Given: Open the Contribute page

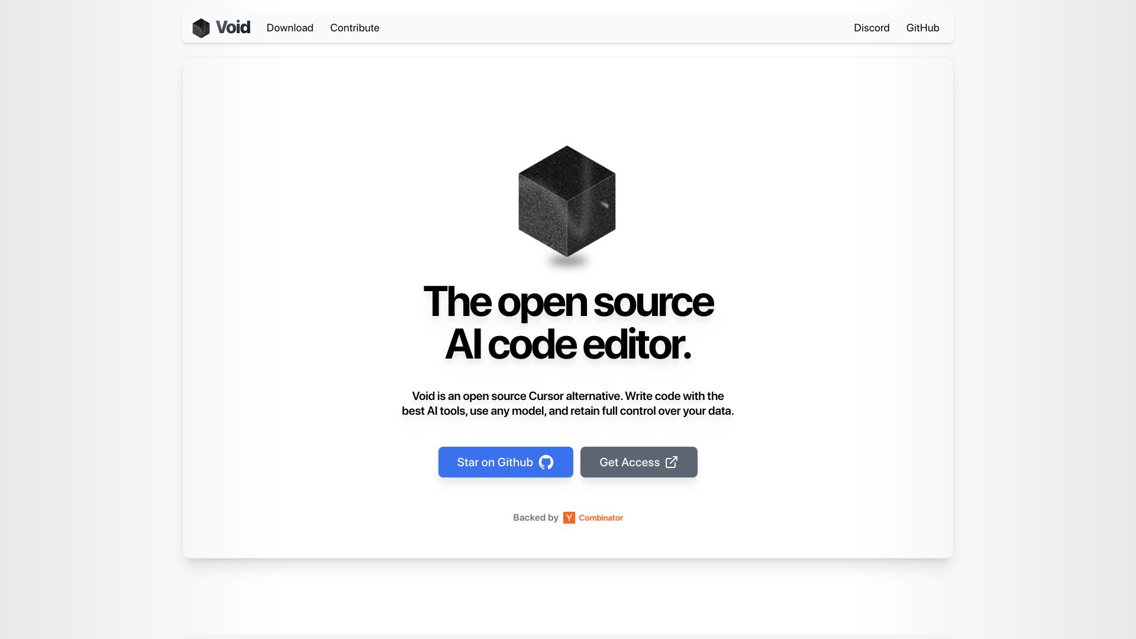Looking at the screenshot, I should click(x=354, y=28).
